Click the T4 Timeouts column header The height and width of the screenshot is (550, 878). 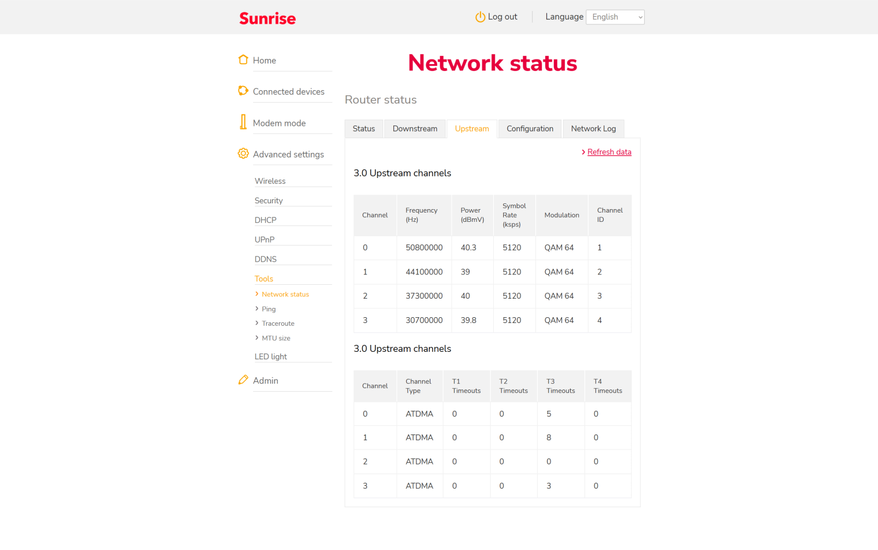(608, 386)
